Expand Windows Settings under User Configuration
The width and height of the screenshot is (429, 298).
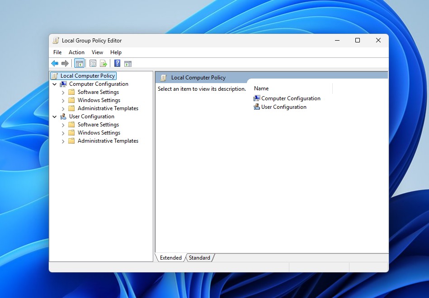(x=63, y=132)
